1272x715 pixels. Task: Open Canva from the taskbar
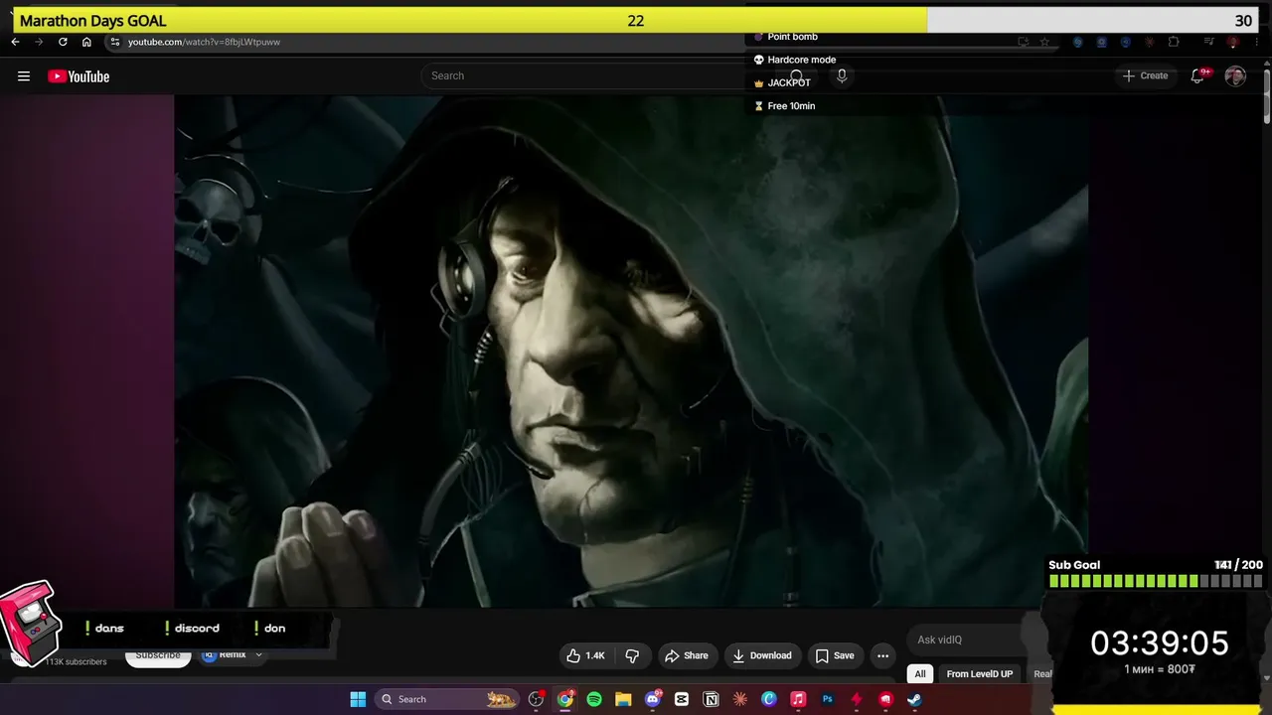point(769,699)
